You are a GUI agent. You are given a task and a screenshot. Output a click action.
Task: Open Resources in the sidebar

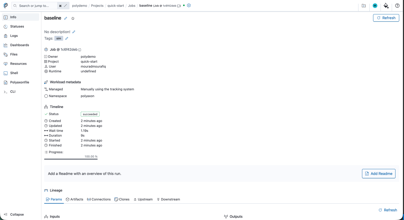click(x=21, y=64)
